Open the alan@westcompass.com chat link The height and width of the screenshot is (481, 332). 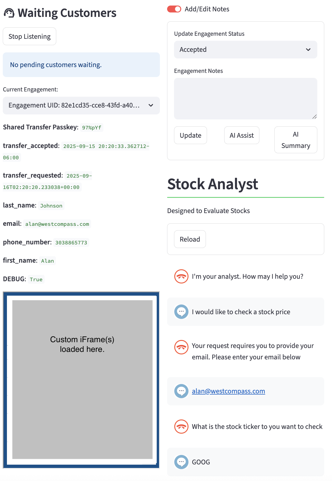point(228,391)
